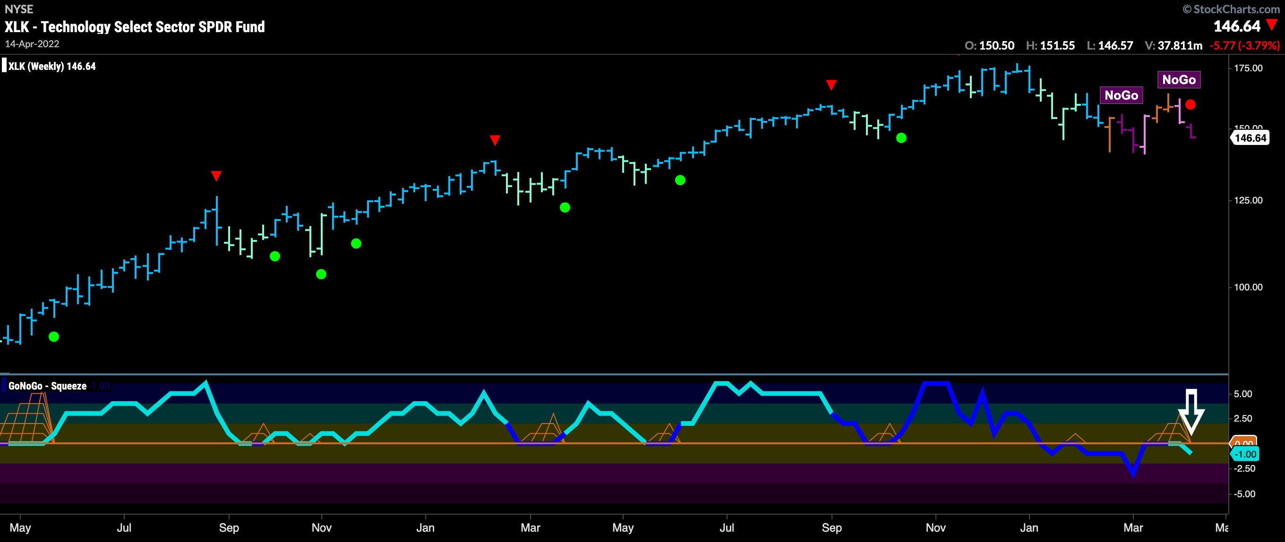Click the 5.00 oscillator axis label

(1242, 394)
